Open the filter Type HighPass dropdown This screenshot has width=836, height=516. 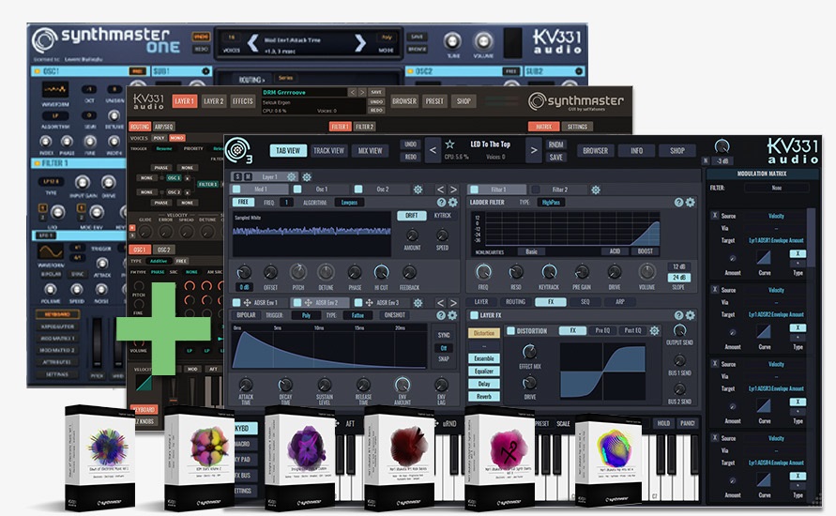[x=551, y=203]
